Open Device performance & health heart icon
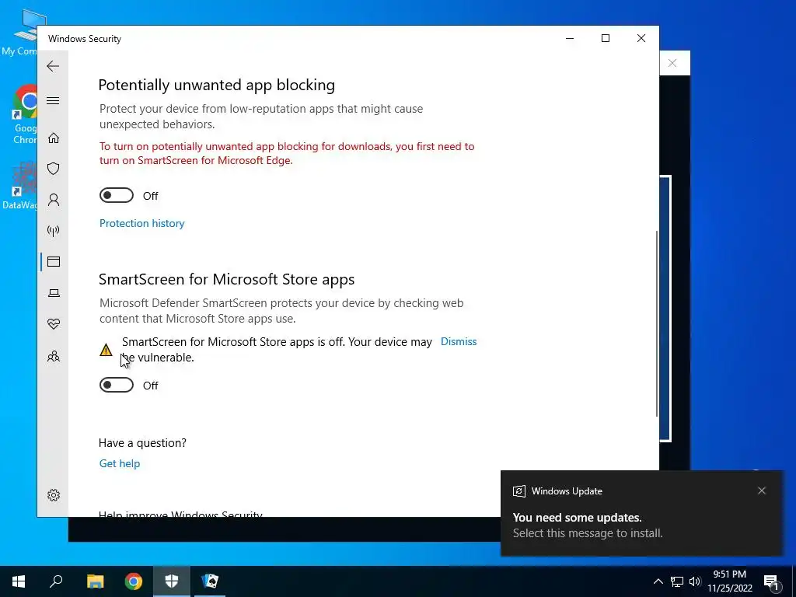The height and width of the screenshot is (597, 796). [x=54, y=324]
